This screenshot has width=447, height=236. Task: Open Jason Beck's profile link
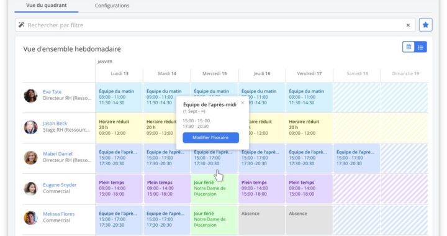point(55,124)
